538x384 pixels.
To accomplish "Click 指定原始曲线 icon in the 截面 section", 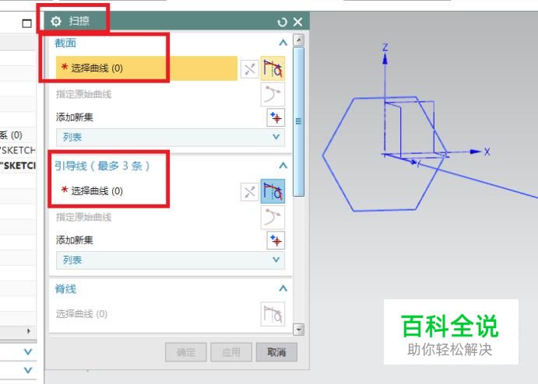I will click(x=273, y=95).
